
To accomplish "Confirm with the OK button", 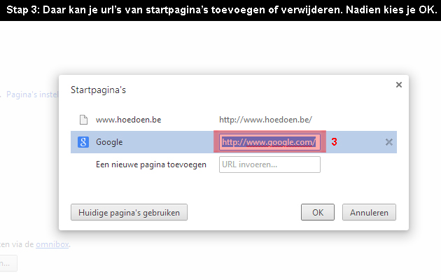I will [318, 212].
